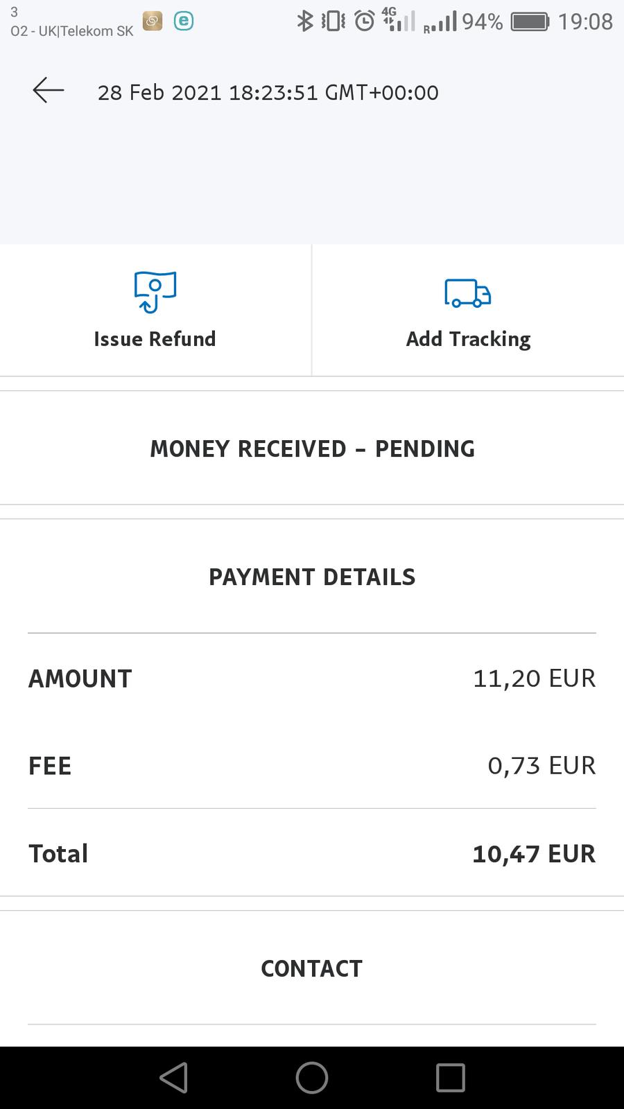Tap the Add Tracking label
Image resolution: width=624 pixels, height=1109 pixels.
tap(468, 339)
